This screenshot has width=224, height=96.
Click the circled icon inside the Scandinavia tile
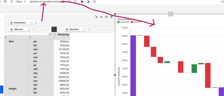click(12, 23)
